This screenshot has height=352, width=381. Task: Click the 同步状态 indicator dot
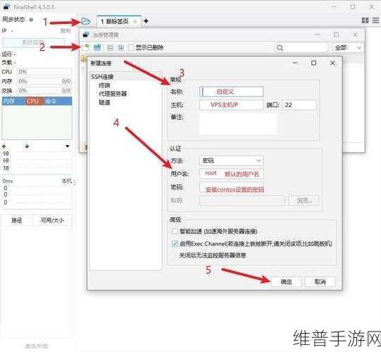[x=31, y=20]
